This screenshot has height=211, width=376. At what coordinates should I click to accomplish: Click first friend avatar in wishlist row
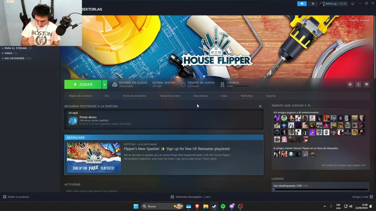[x=277, y=154]
